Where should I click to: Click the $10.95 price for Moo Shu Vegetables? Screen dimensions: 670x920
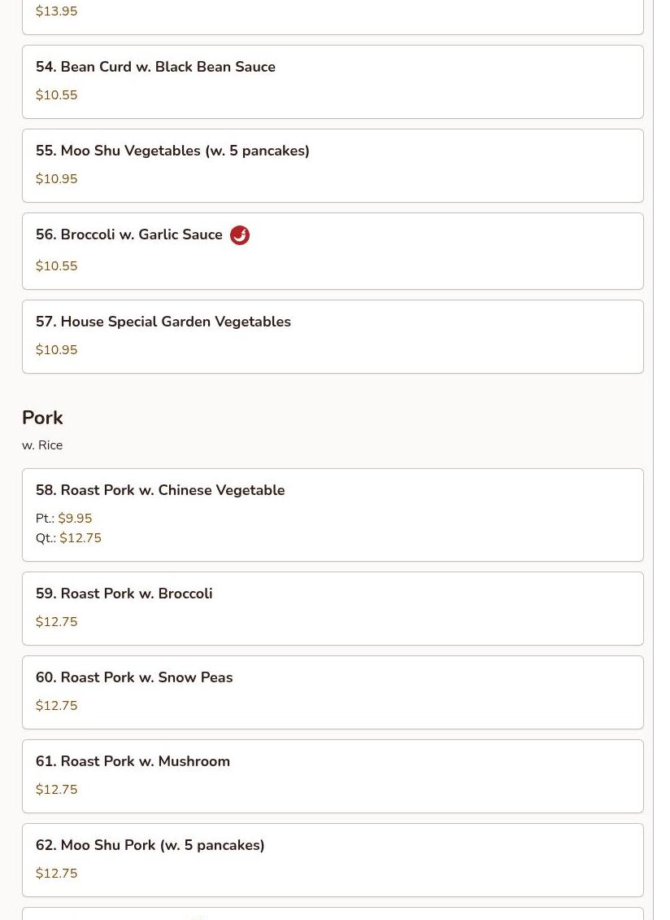point(57,179)
